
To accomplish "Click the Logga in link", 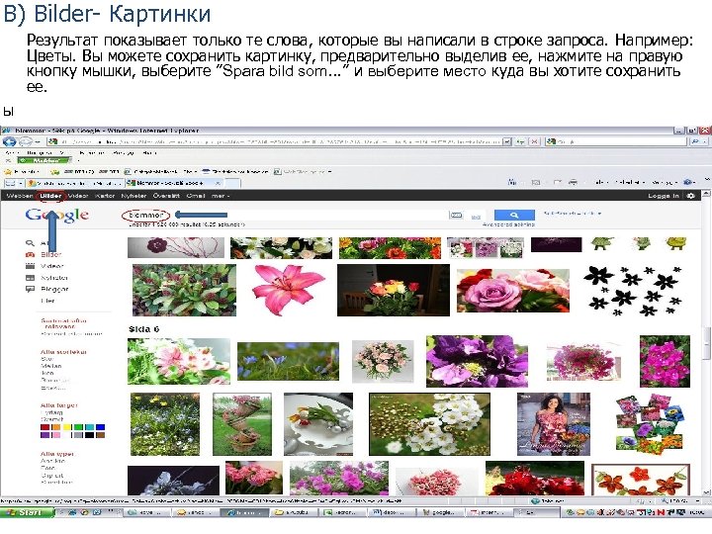I will tap(664, 196).
